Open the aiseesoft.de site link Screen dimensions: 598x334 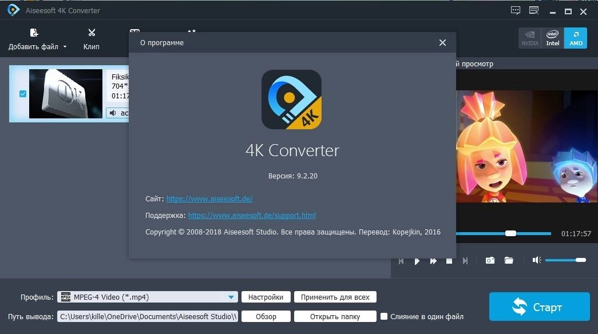click(209, 198)
